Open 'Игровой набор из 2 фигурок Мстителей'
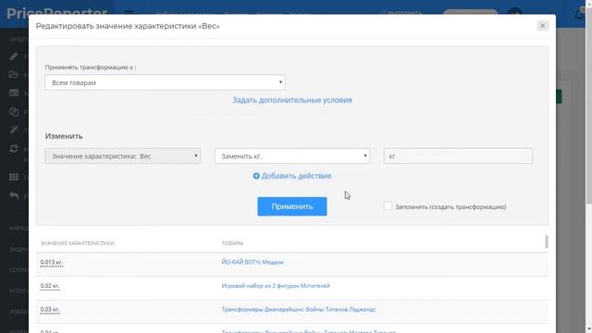Viewport: 592px width, 333px height. point(276,286)
